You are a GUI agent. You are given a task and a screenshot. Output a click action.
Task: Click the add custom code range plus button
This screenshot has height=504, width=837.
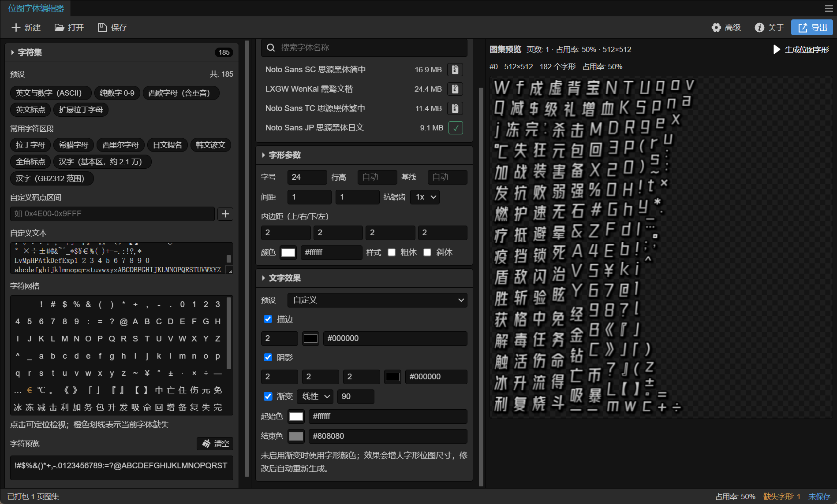point(225,214)
